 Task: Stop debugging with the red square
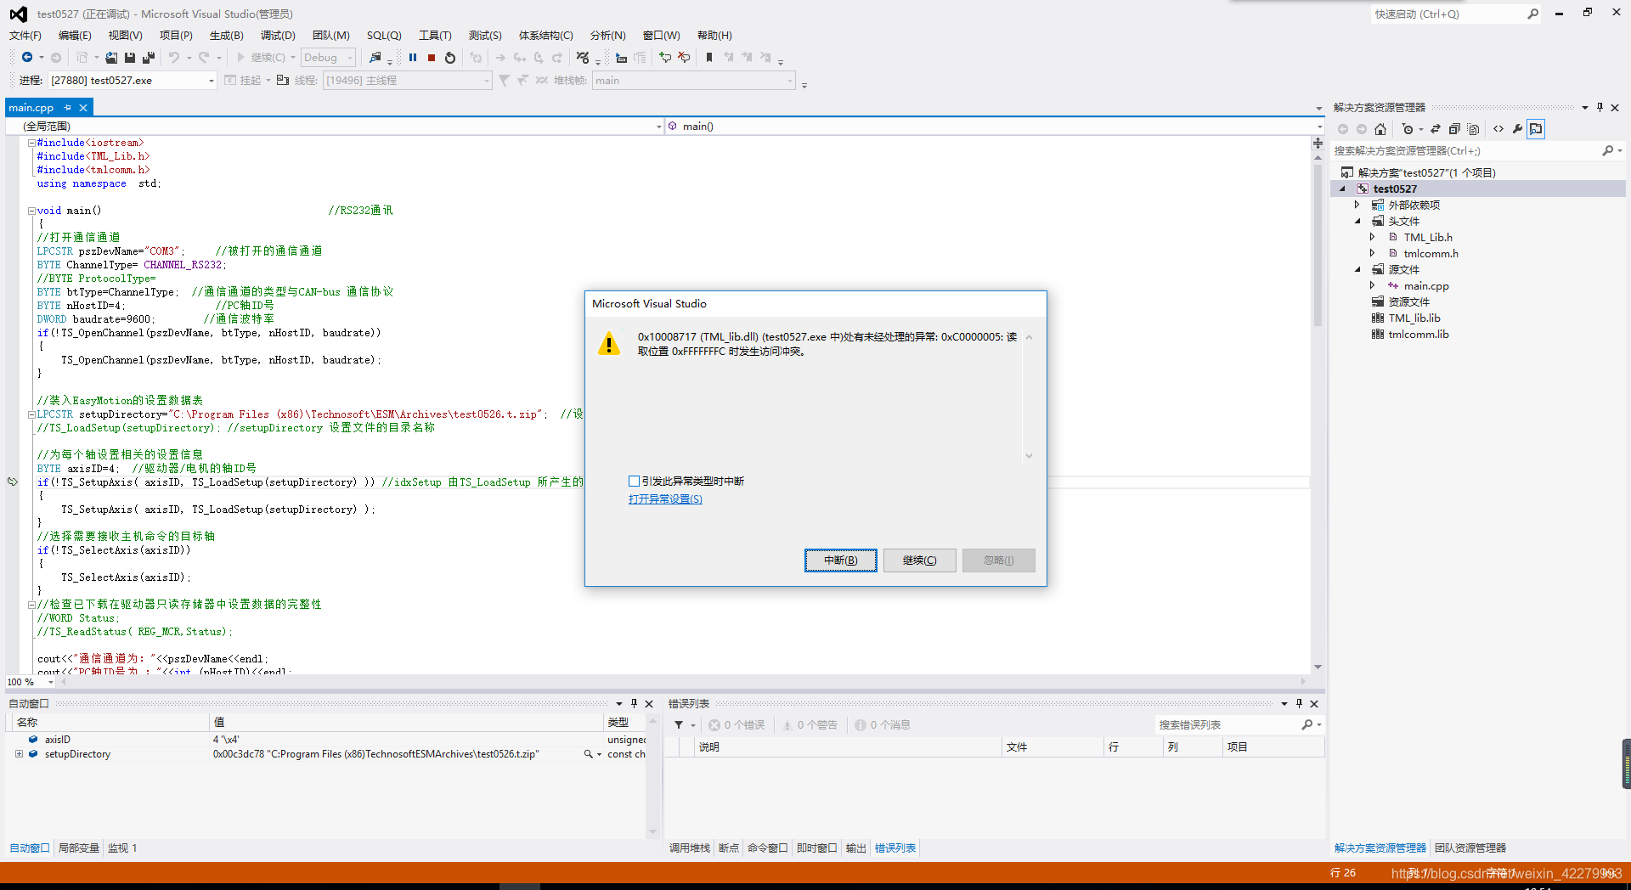432,58
